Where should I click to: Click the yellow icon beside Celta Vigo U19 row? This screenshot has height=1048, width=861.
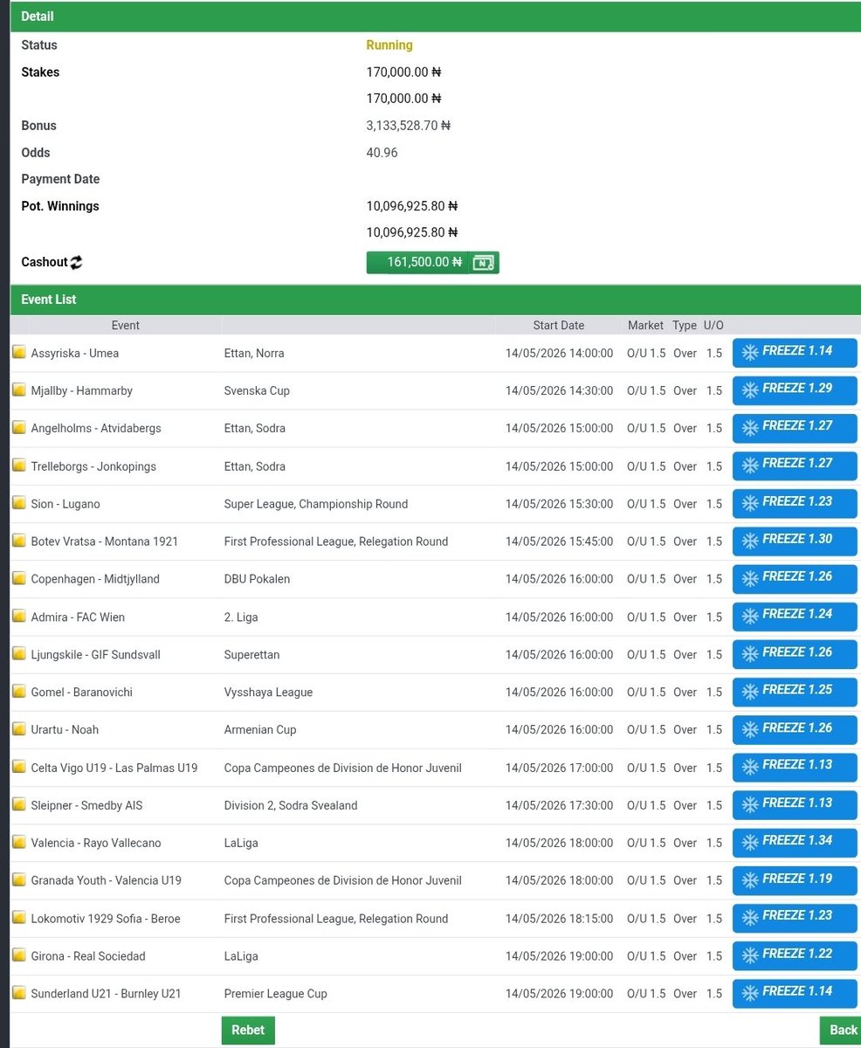click(x=18, y=768)
